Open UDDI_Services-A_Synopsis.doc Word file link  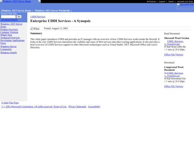coord(174,43)
